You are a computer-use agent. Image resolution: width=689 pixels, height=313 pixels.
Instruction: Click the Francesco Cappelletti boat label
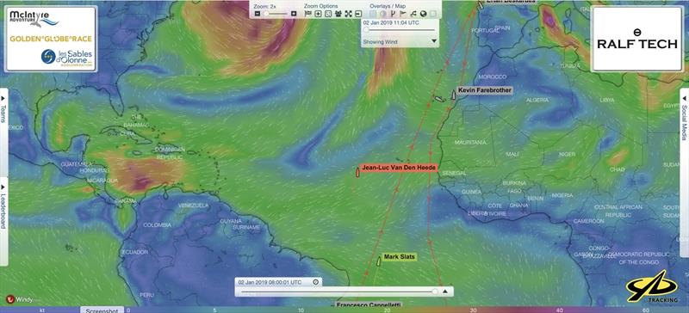click(369, 304)
